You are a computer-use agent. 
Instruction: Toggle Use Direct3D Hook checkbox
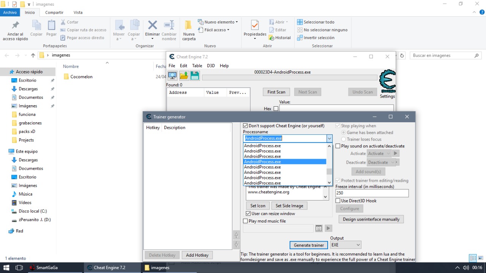tap(338, 201)
